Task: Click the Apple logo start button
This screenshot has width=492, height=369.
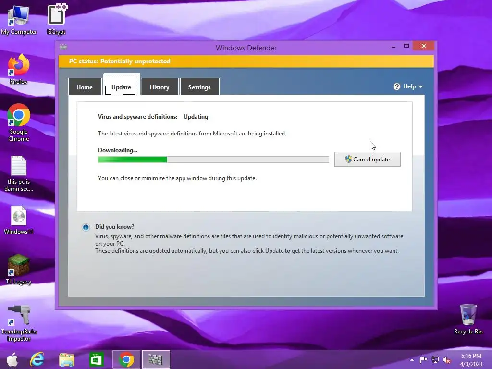Action: 12,359
